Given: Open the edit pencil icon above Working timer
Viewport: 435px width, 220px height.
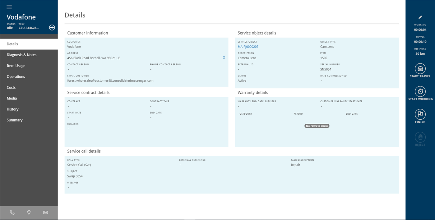Looking at the screenshot, I should [x=420, y=17].
